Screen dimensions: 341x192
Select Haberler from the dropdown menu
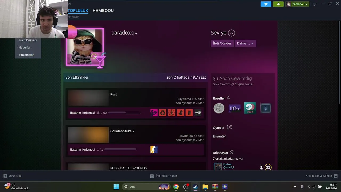[x=25, y=47]
